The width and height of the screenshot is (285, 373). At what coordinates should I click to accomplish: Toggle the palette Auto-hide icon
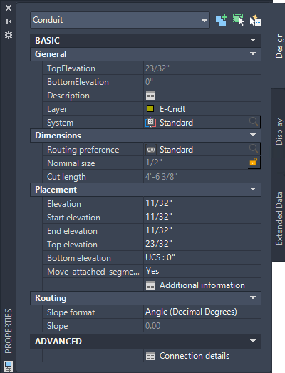[9, 21]
